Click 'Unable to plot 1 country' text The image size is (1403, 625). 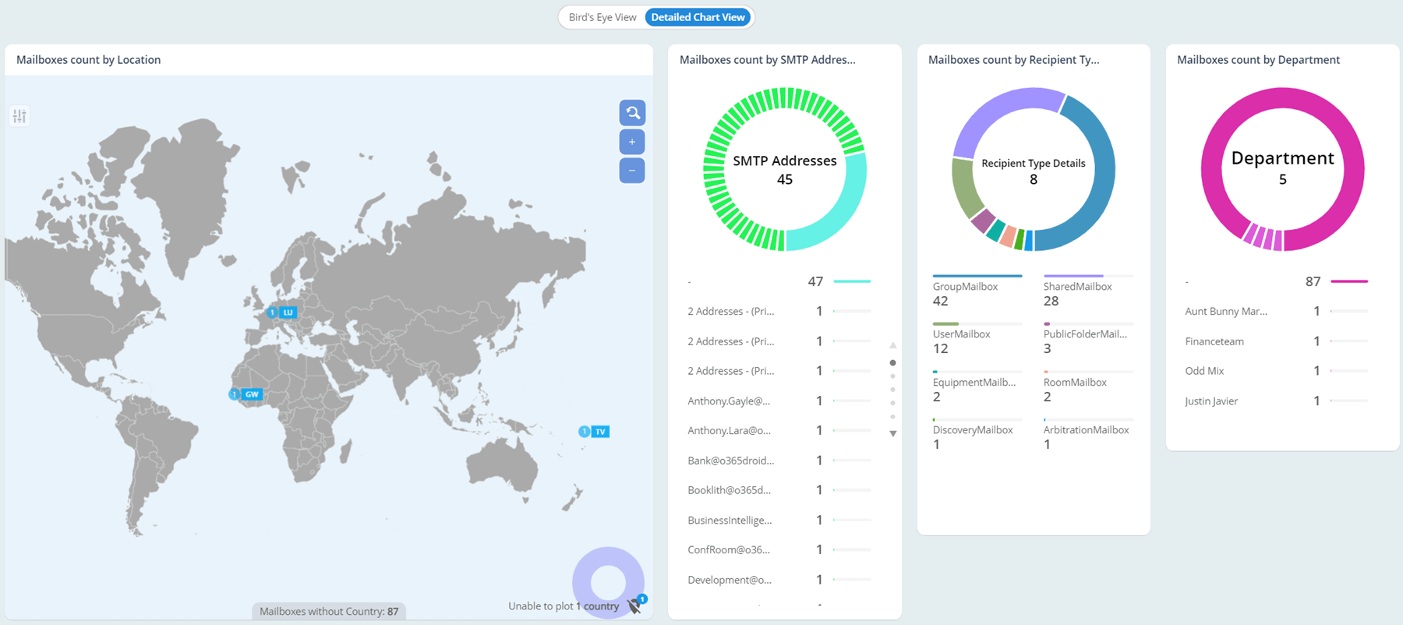click(x=564, y=606)
